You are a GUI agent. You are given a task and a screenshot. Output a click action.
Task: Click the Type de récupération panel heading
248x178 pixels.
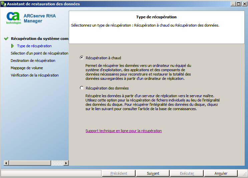pos(156,17)
